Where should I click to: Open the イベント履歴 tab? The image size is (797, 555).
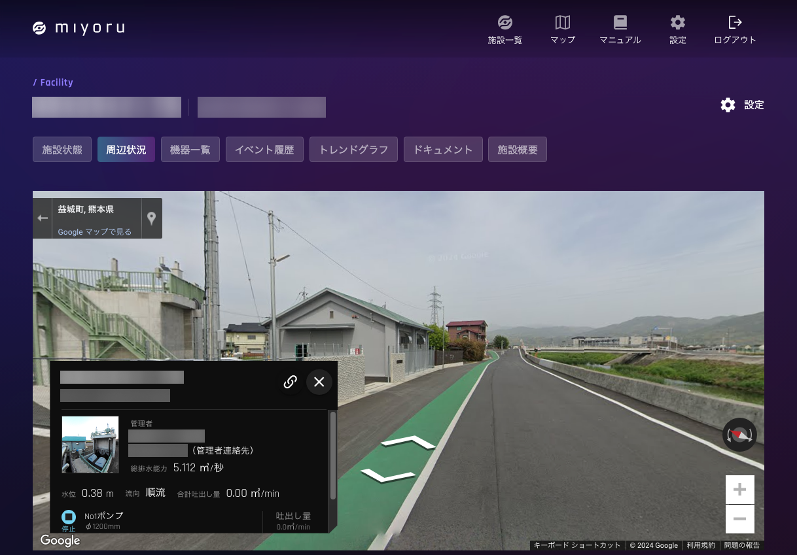click(264, 150)
